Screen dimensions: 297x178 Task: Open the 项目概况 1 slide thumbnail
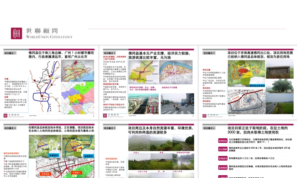49,82
